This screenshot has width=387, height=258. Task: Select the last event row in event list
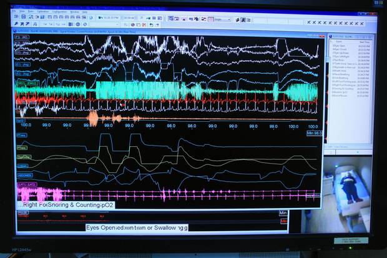(351, 96)
